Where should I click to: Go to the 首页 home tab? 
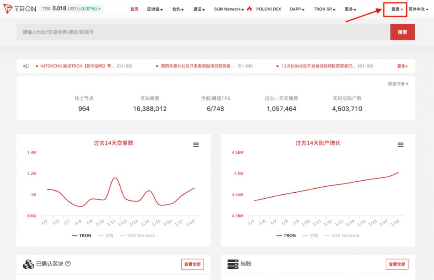(x=134, y=9)
